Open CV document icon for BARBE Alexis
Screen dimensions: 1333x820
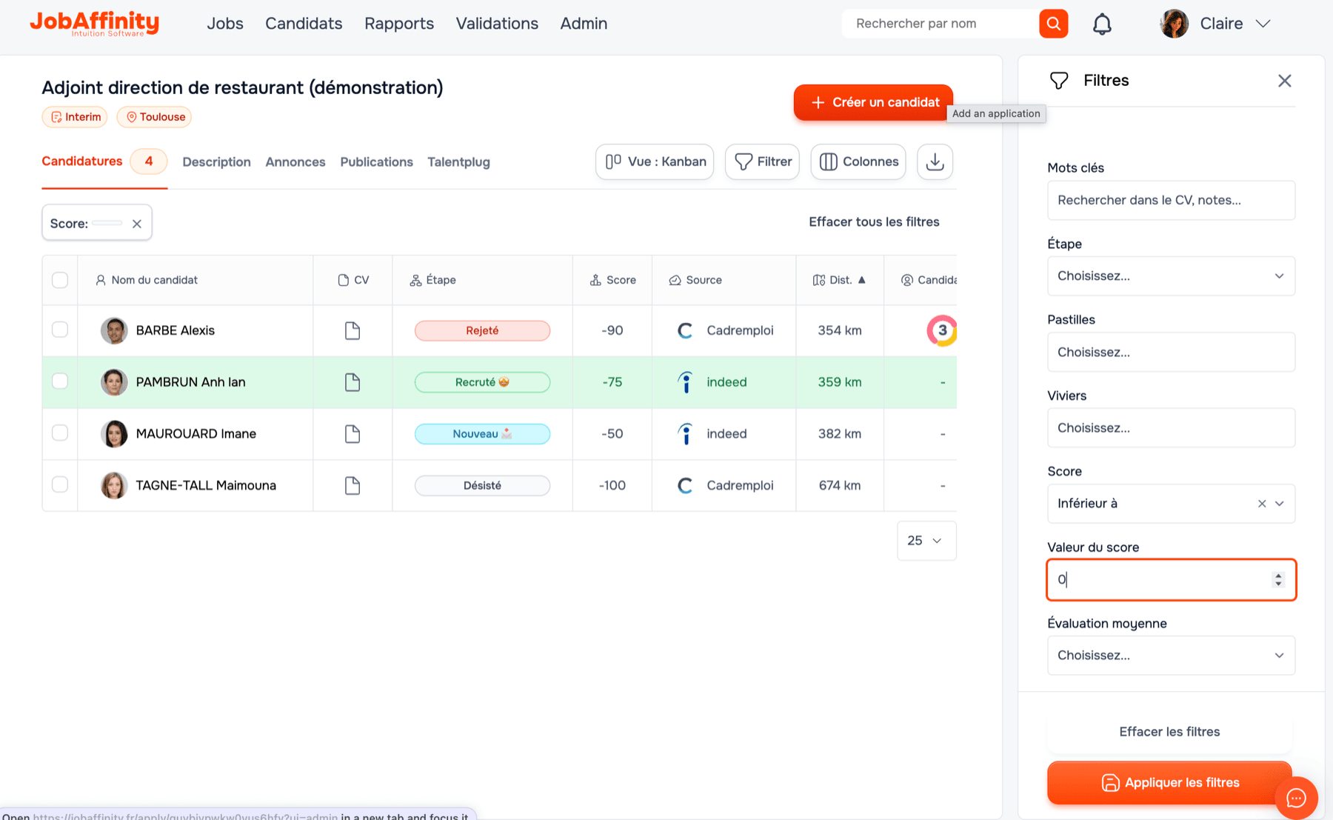click(x=353, y=330)
